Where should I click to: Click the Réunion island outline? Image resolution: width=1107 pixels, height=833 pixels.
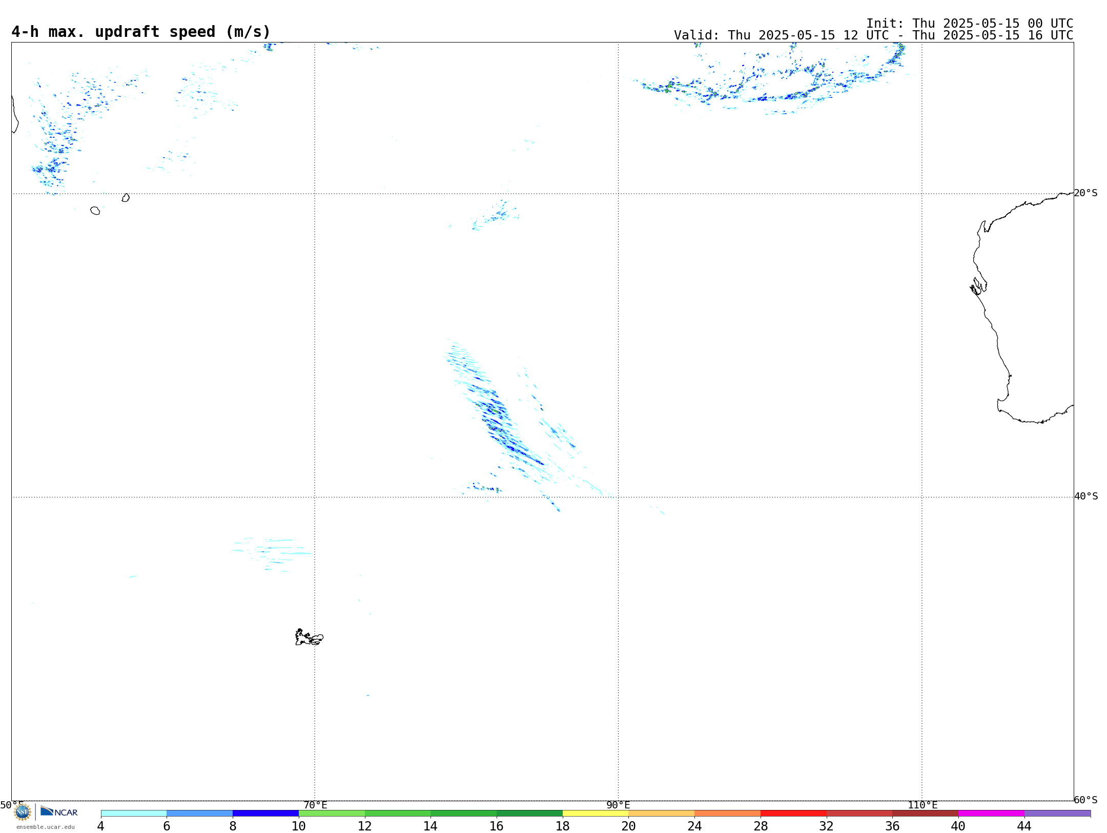click(x=95, y=211)
